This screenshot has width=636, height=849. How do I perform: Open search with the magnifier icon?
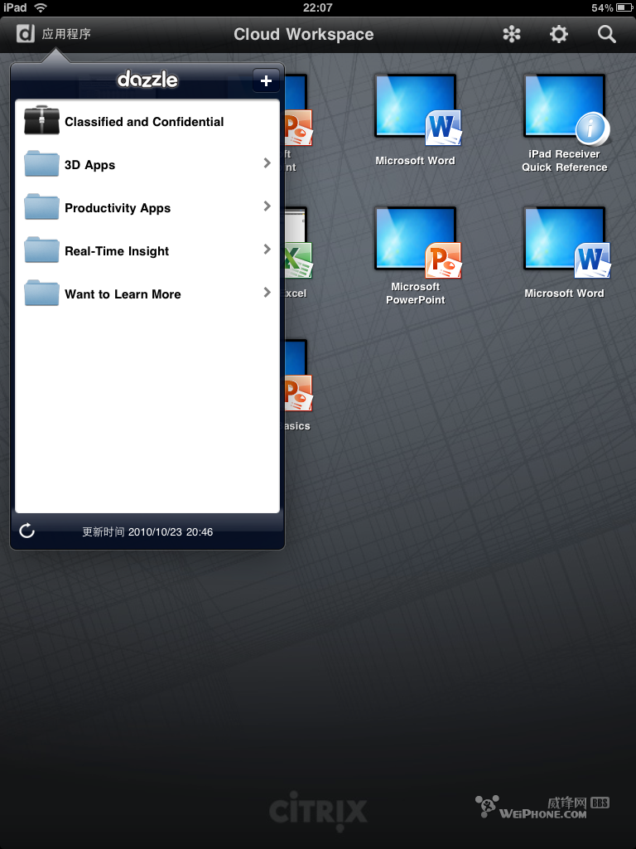point(607,34)
